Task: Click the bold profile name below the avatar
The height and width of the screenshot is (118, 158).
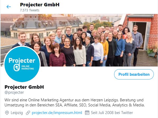Action: tap(24, 87)
